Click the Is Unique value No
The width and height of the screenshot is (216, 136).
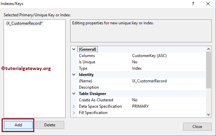click(x=135, y=62)
